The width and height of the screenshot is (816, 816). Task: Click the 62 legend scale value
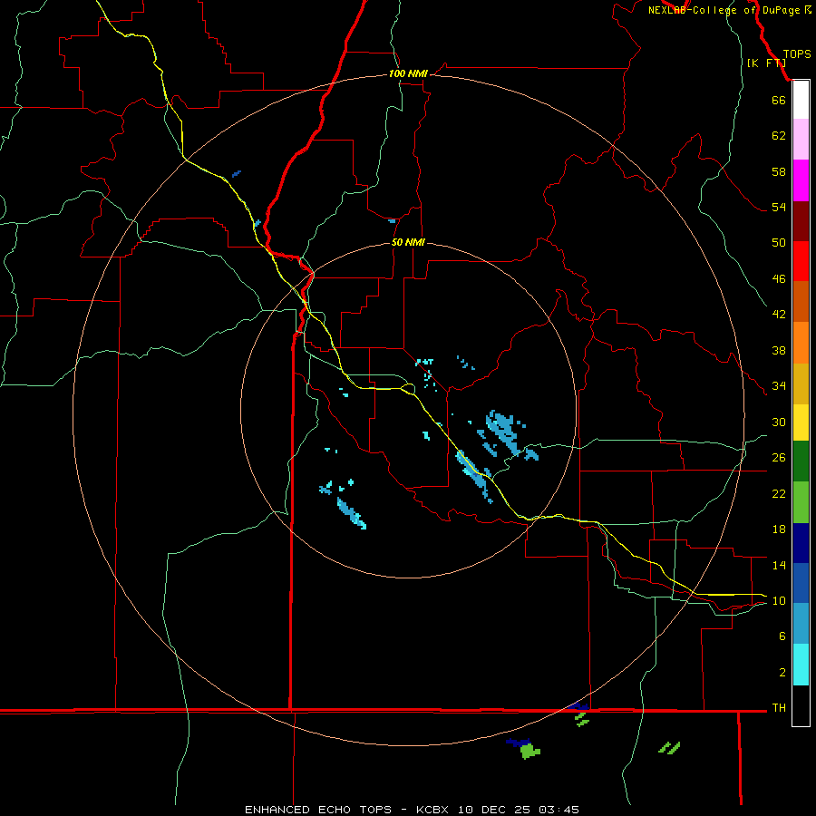[x=779, y=136]
